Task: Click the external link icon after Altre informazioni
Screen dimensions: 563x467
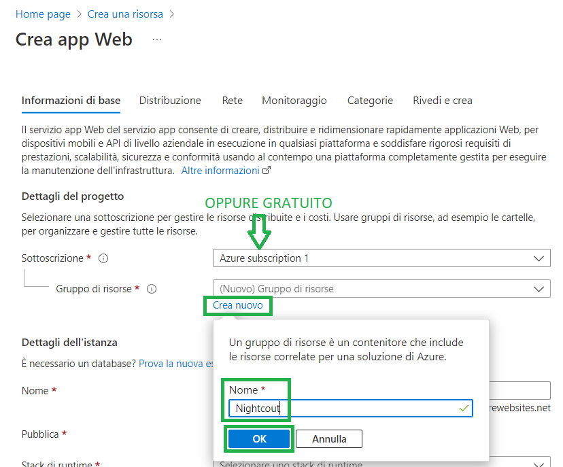Action: pyautogui.click(x=267, y=170)
